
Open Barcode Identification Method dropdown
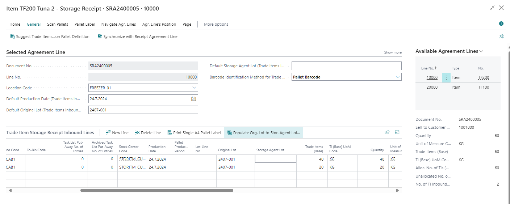coord(397,77)
